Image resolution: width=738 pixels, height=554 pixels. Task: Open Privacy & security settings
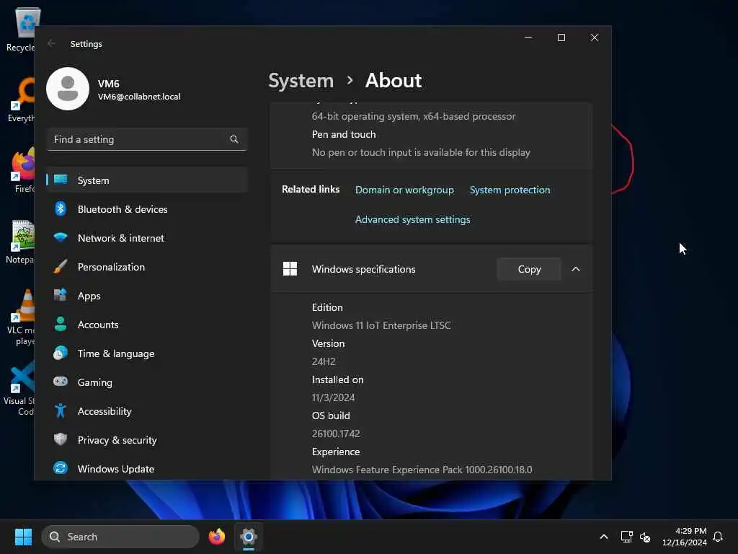point(147,439)
